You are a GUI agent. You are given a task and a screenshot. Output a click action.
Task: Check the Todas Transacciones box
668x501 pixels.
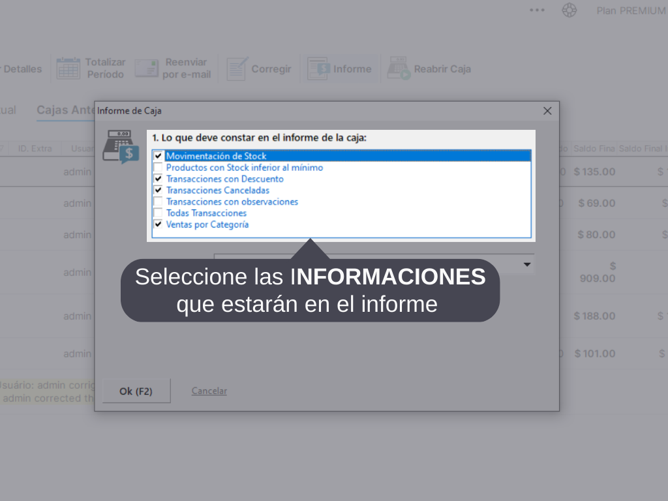coord(158,213)
